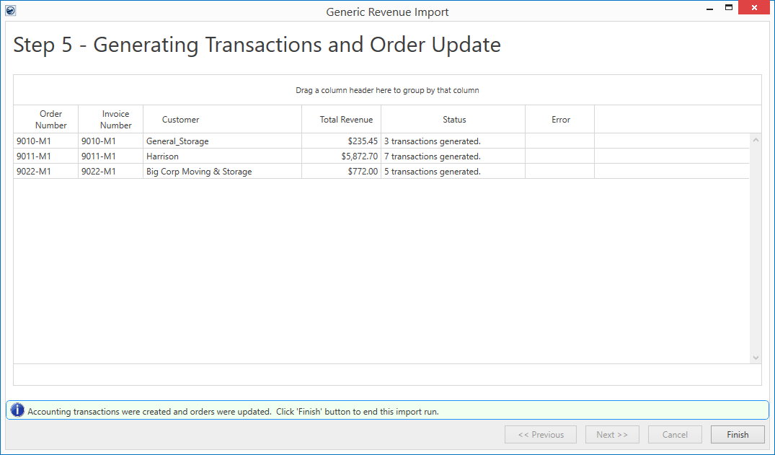Click the group-by column drop area
Viewport: 775px width, 455px height.
(x=387, y=90)
